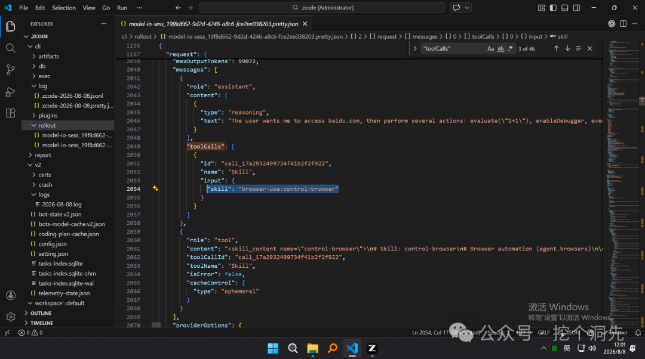Screen dimensions: 645x359
Task: Open the Search view in activity bar
Action: click(11, 48)
